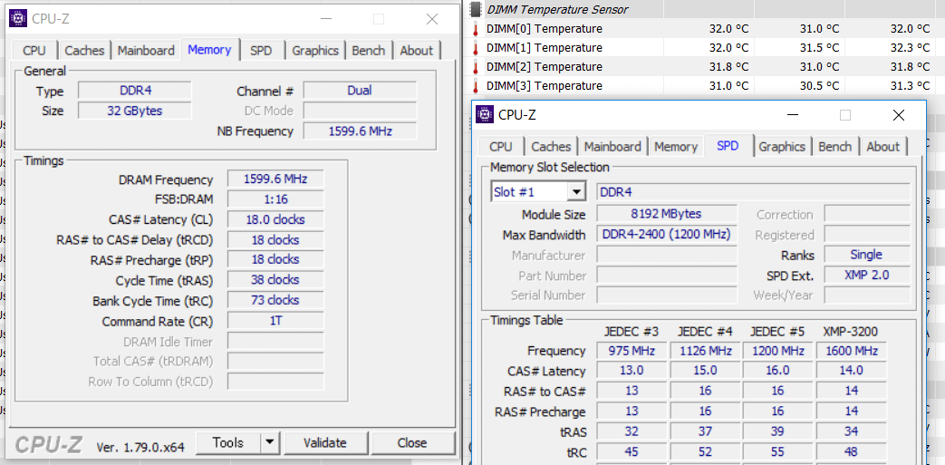The height and width of the screenshot is (465, 945).
Task: Click the CPU-Z Ver. 1.79.0.x64 version text
Action: coord(140,448)
